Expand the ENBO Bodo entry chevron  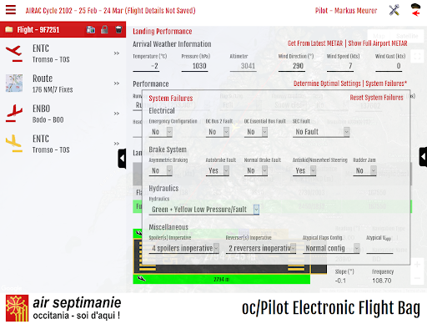pos(117,114)
